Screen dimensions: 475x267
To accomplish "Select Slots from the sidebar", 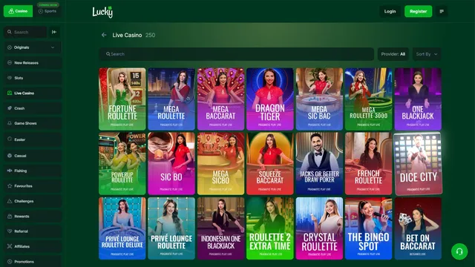I will (33, 78).
